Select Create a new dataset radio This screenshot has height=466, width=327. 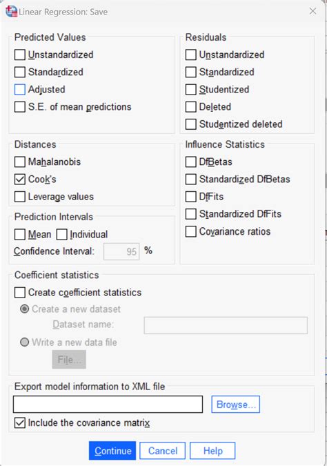pyautogui.click(x=24, y=309)
